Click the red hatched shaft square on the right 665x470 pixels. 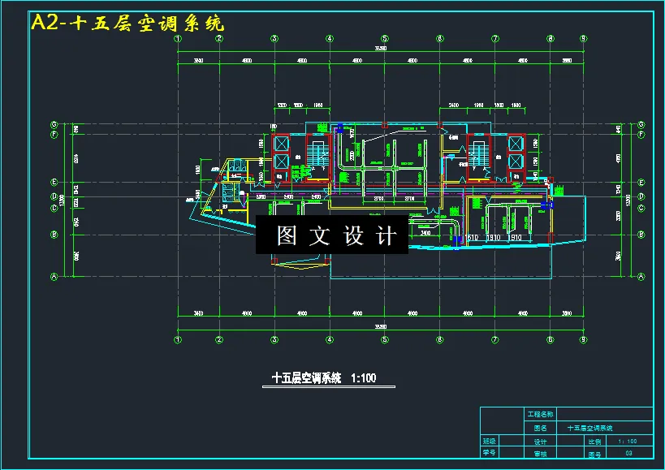pyautogui.click(x=514, y=160)
